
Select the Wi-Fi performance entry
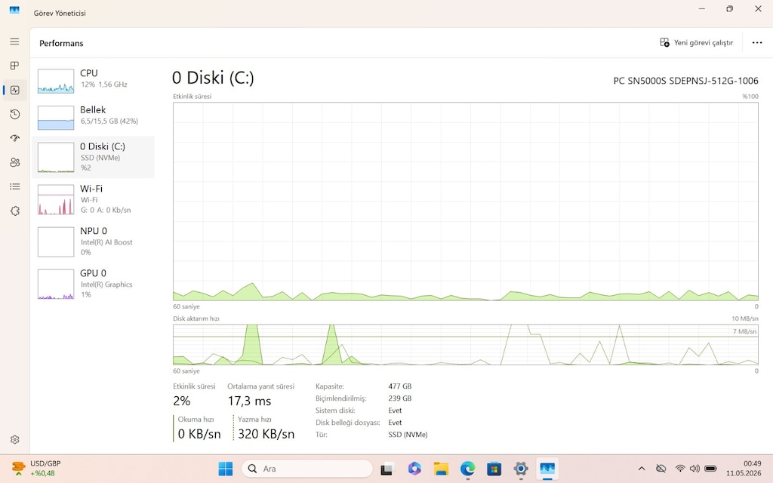93,199
